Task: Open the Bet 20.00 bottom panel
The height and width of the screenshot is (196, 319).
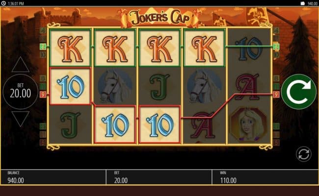Action: [159, 177]
